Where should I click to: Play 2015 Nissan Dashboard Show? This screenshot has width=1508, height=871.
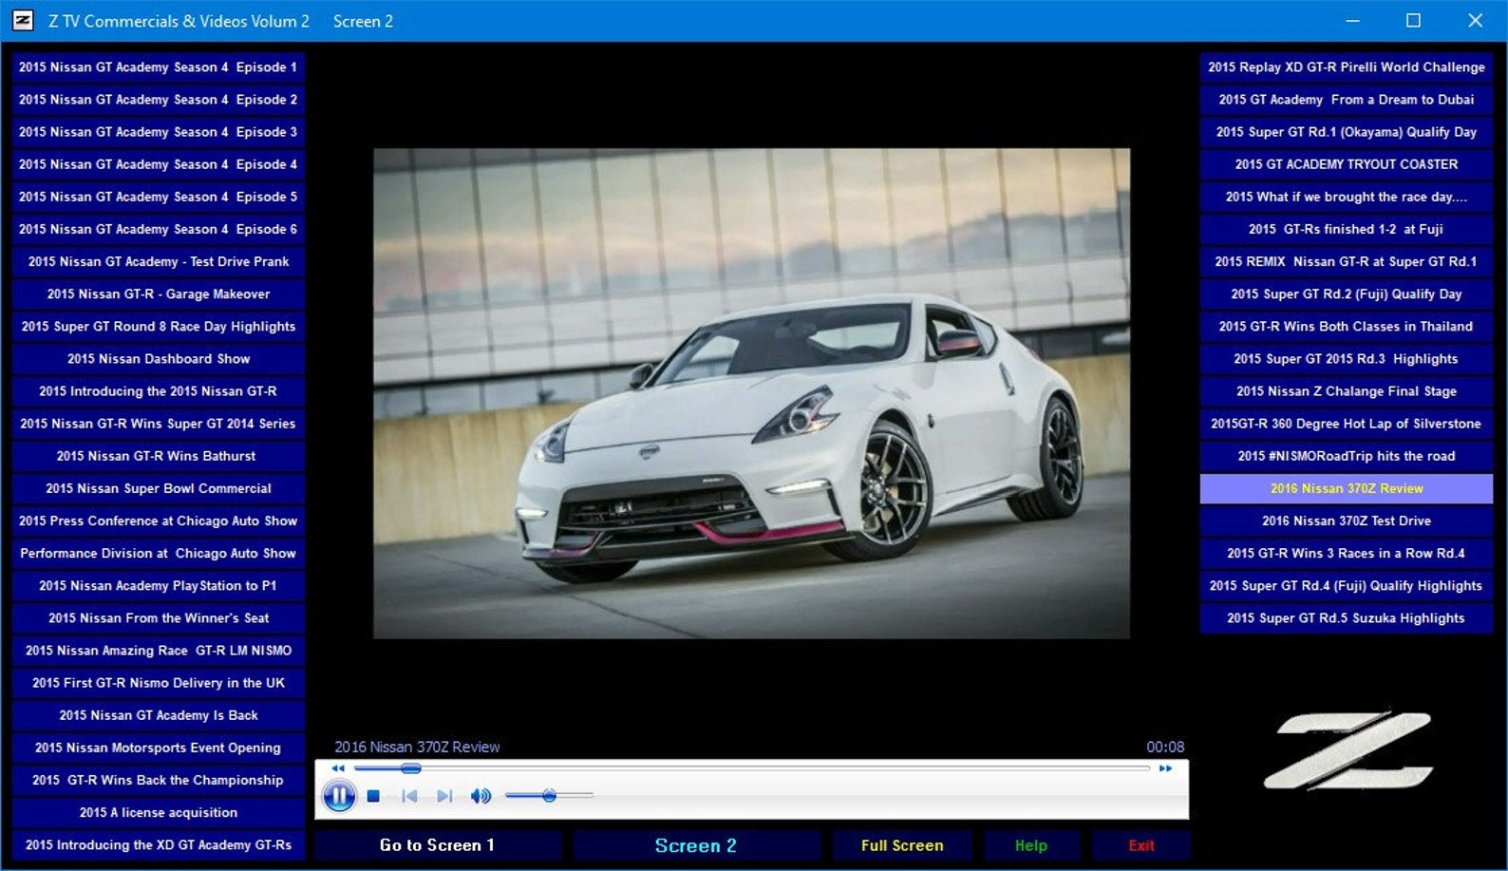(x=159, y=359)
